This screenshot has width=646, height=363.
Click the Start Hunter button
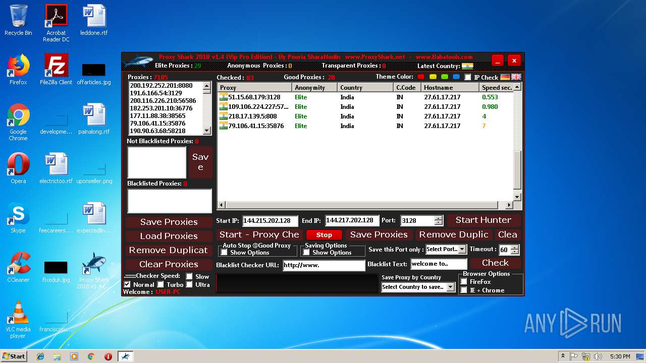(483, 220)
